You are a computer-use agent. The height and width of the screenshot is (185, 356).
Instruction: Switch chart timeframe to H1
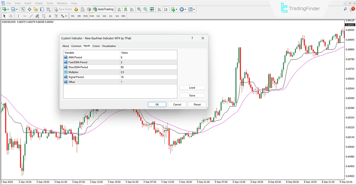pyautogui.click(x=98, y=16)
